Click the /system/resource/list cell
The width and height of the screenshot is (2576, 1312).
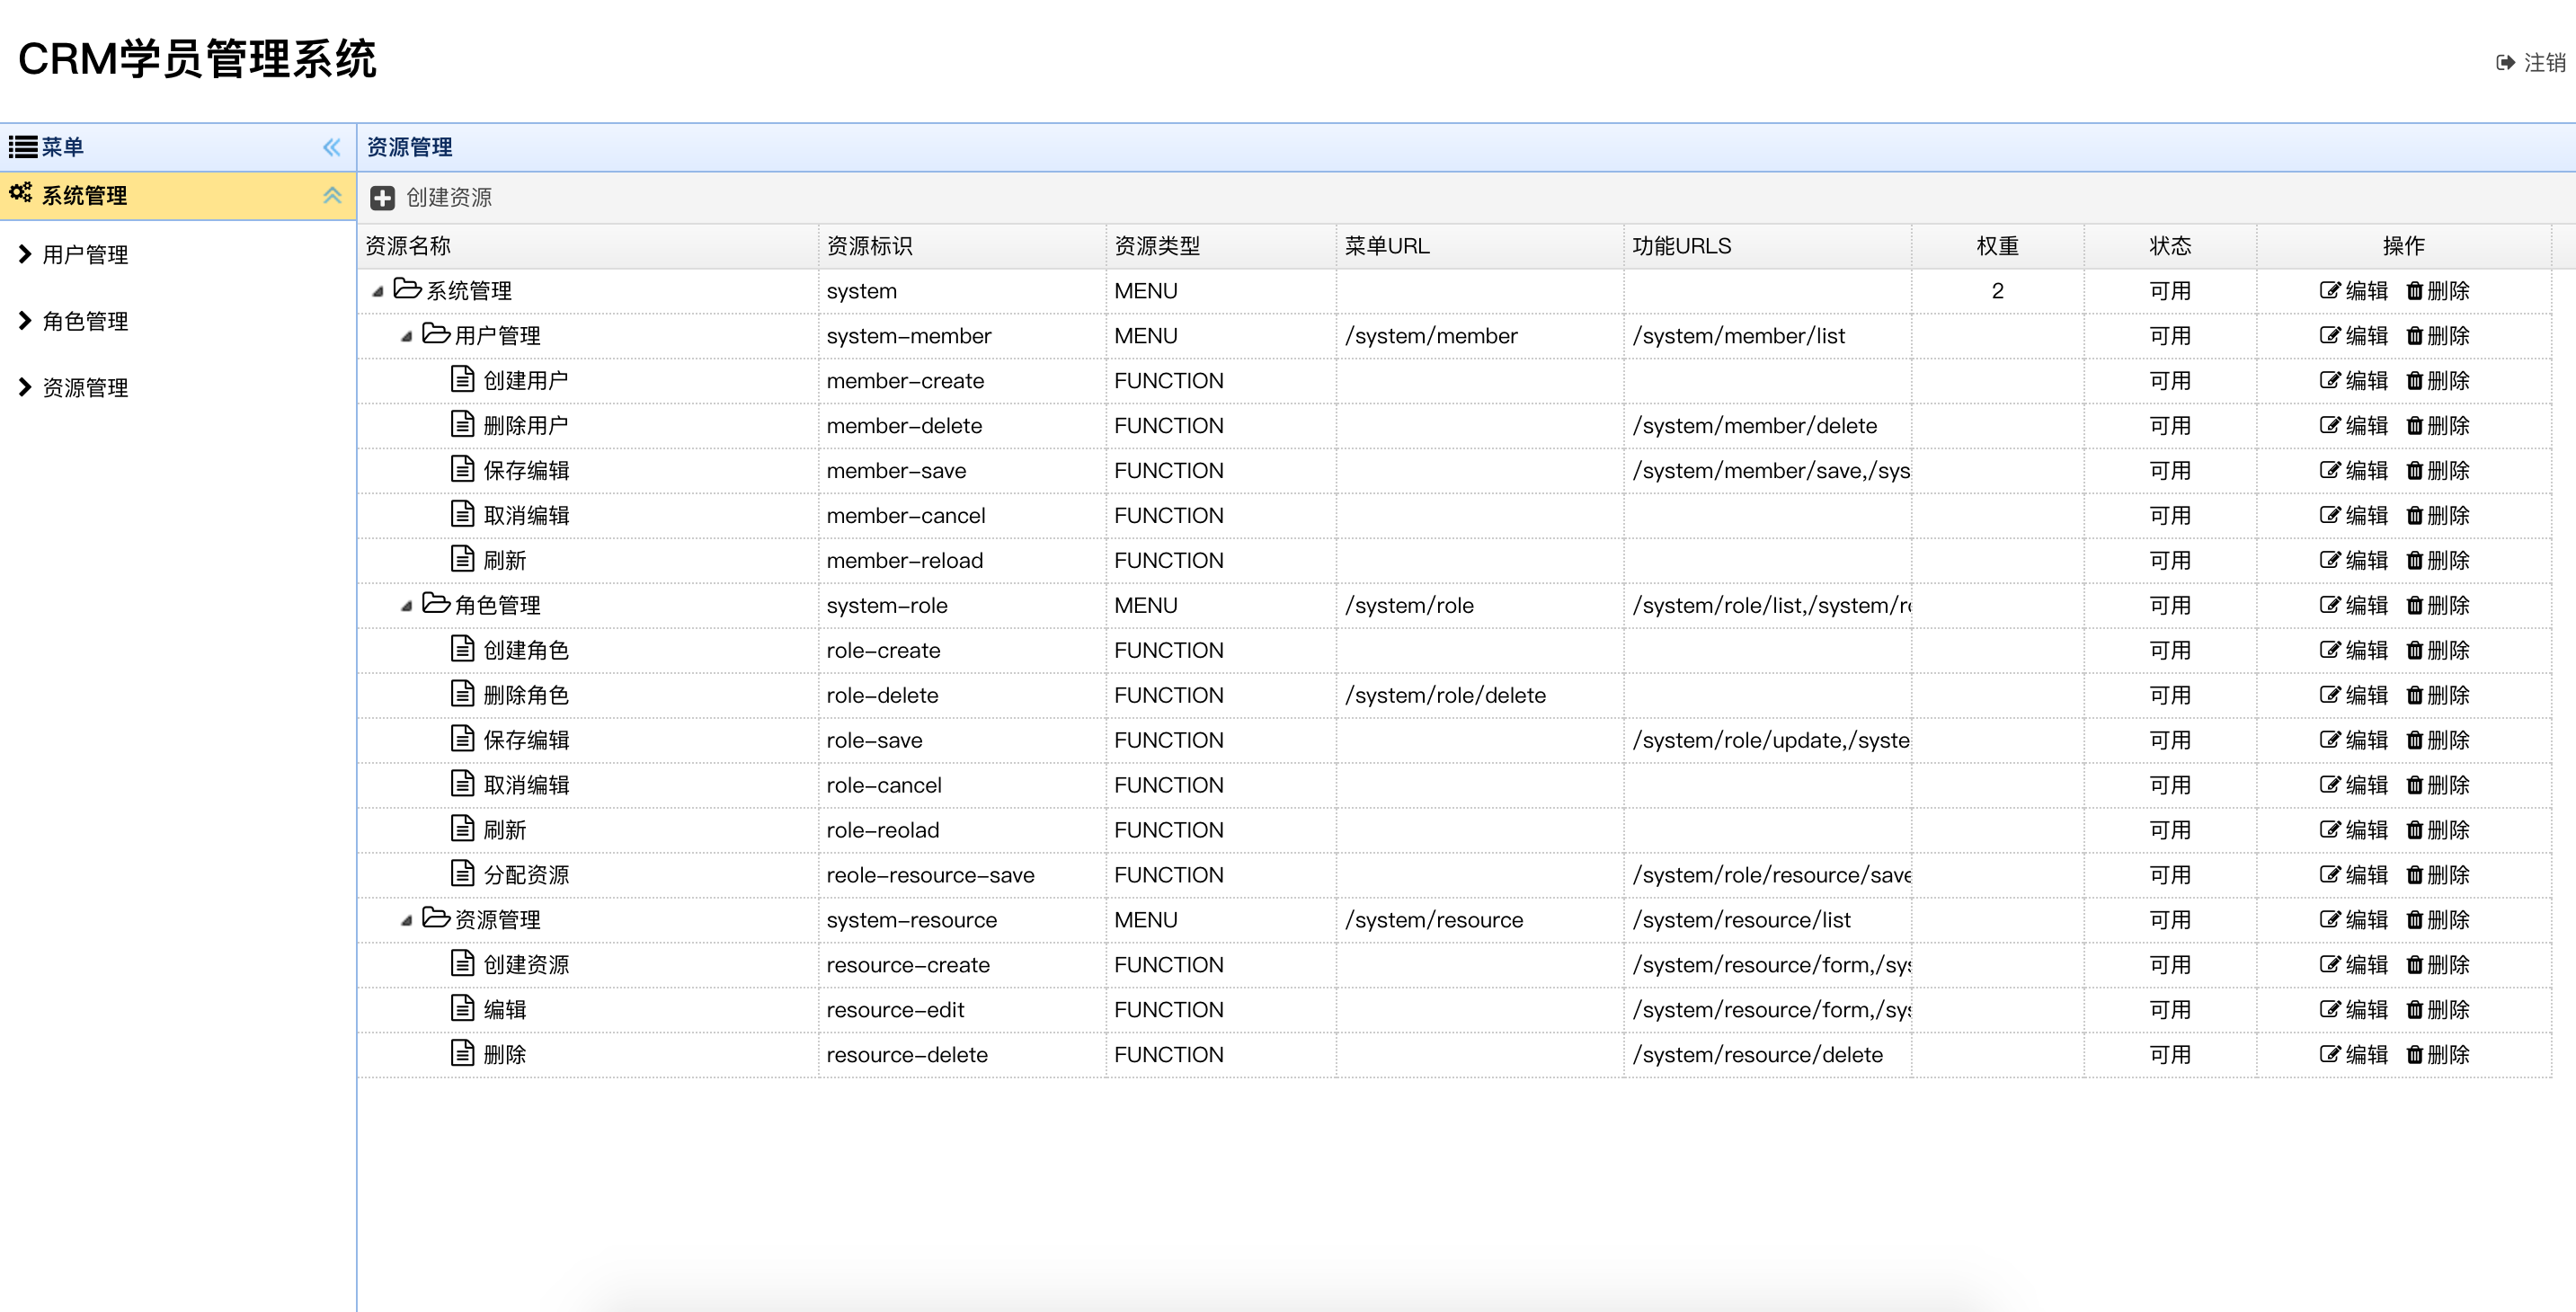click(1767, 920)
